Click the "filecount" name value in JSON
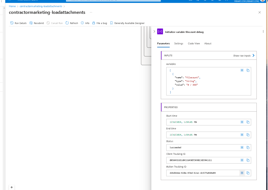268x190 pixels. coord(192,78)
